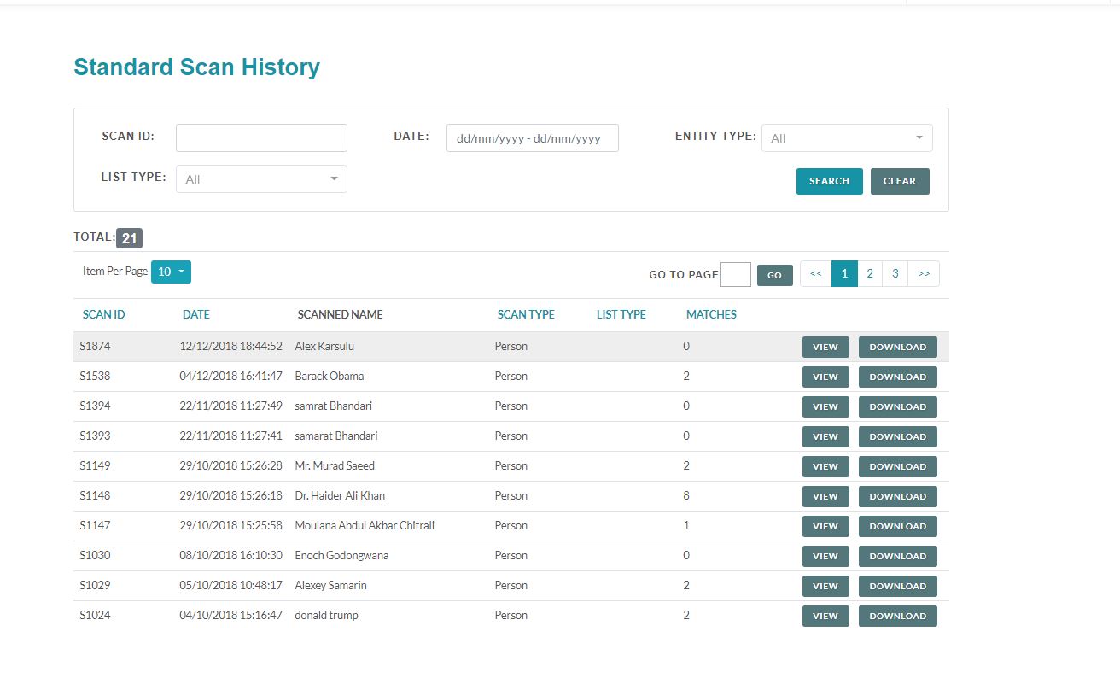The height and width of the screenshot is (684, 1120).
Task: Download scan S1029 for Alexey Samarin
Action: pos(897,586)
